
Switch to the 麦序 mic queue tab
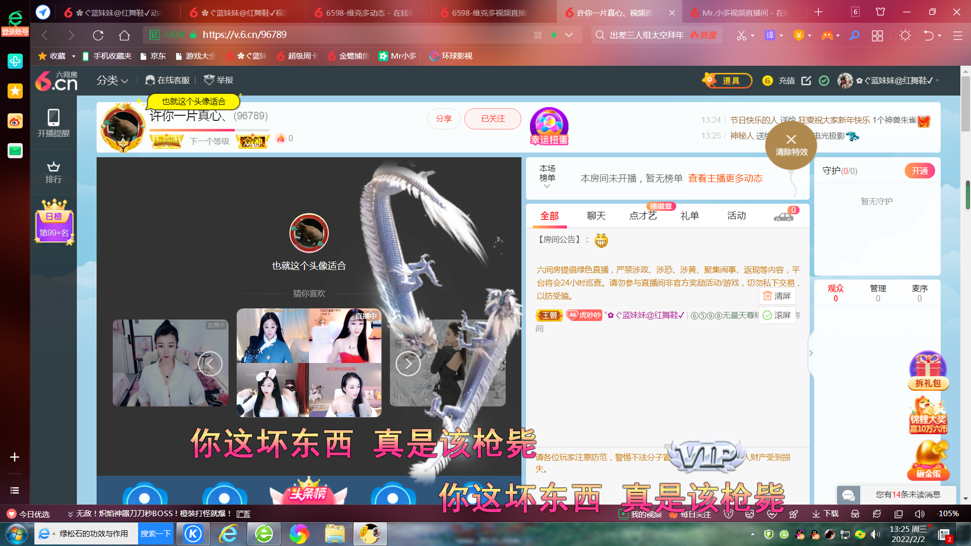click(x=919, y=293)
